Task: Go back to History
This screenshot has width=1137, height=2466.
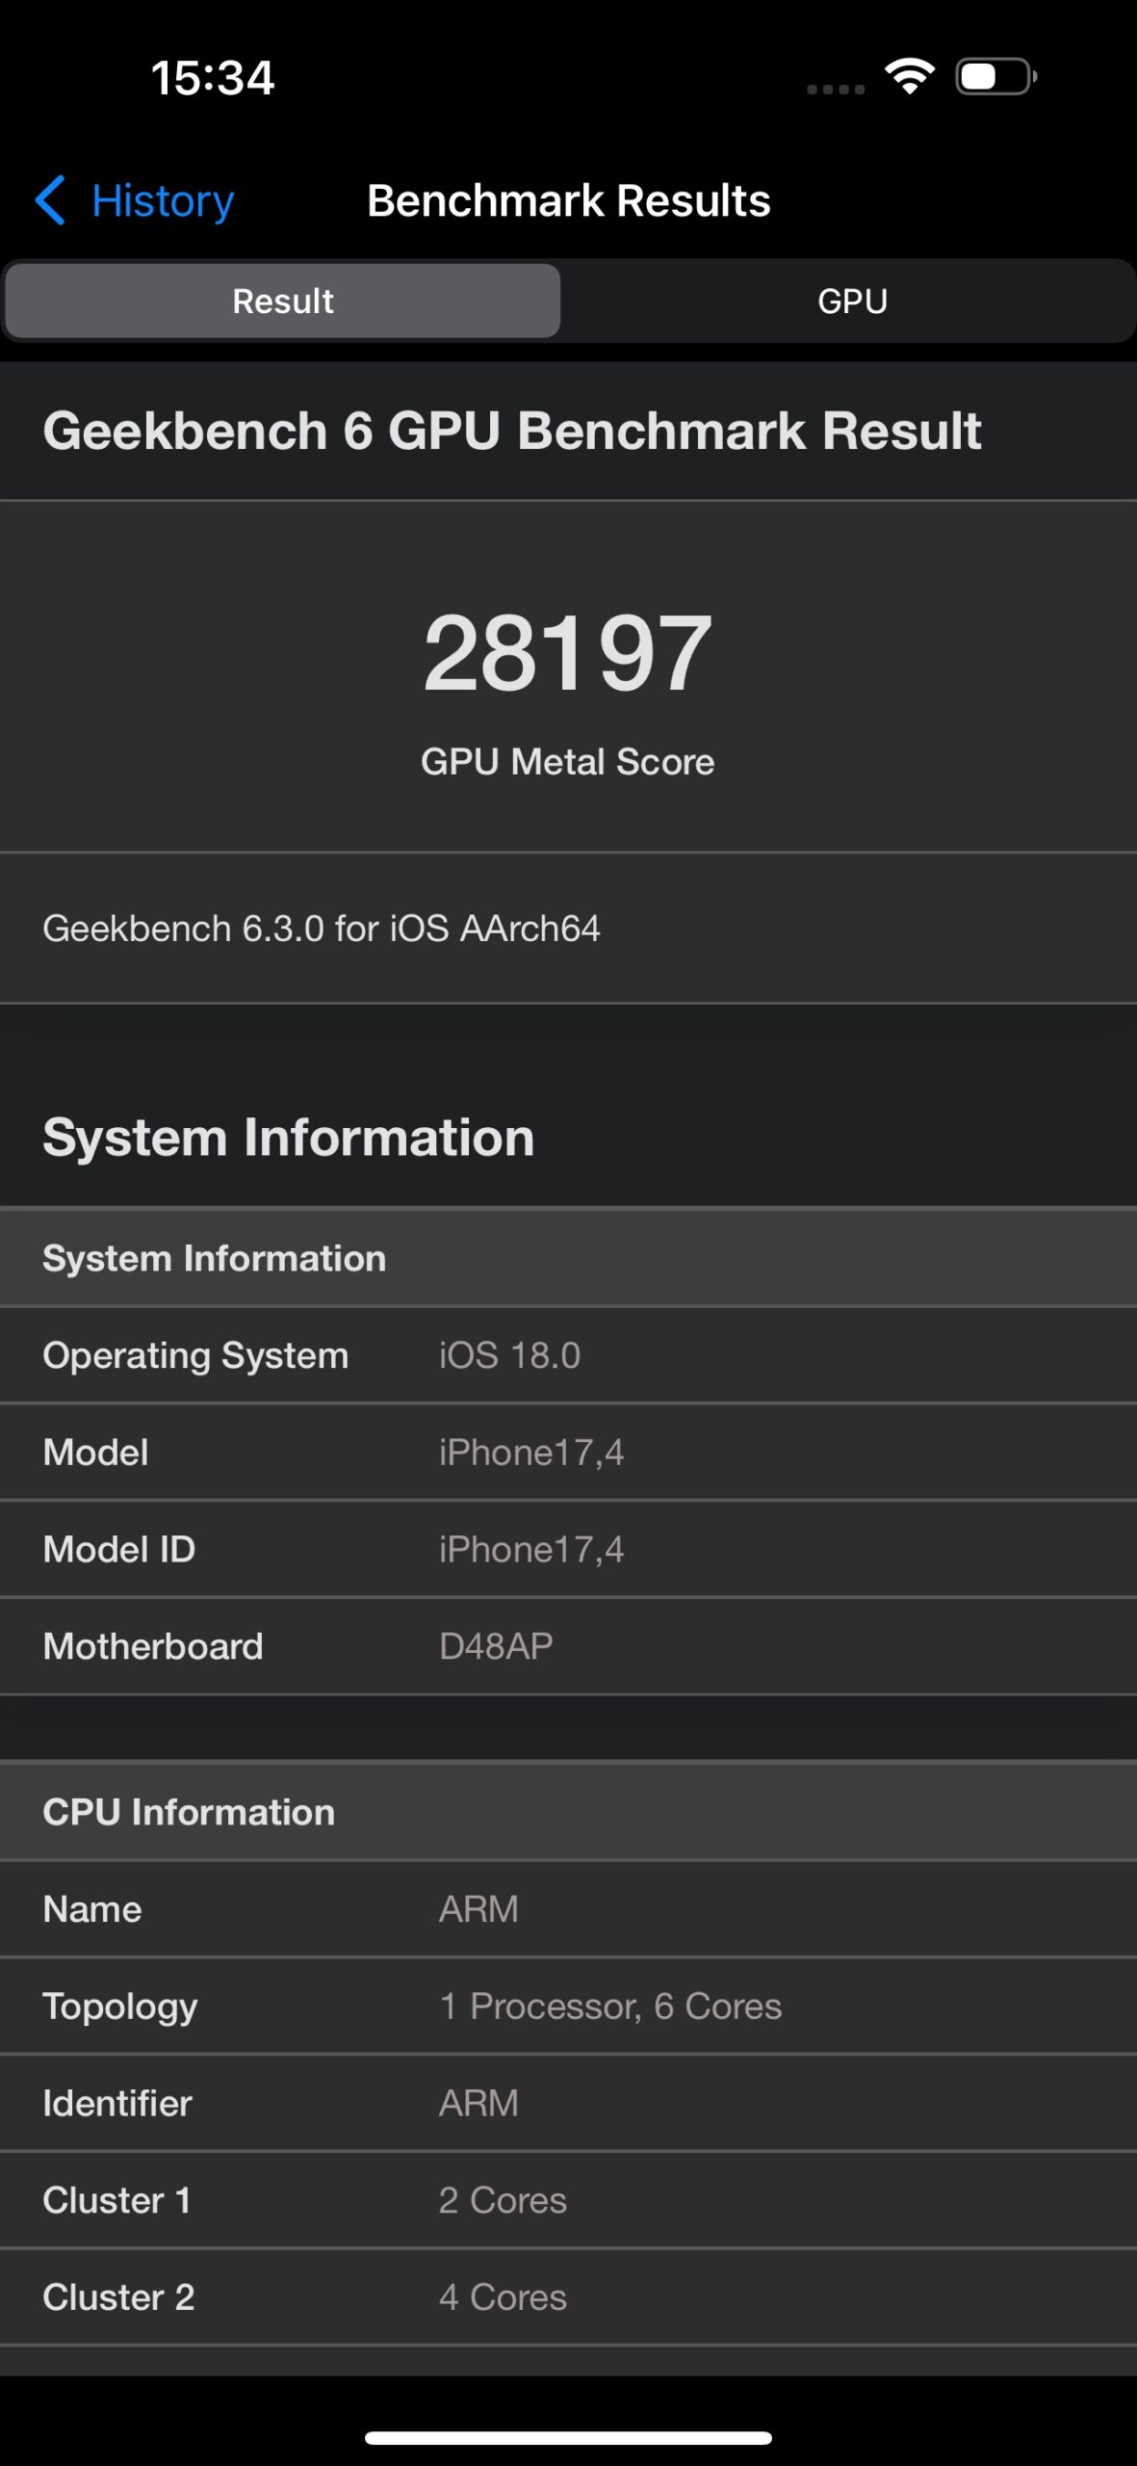Action: (x=162, y=200)
